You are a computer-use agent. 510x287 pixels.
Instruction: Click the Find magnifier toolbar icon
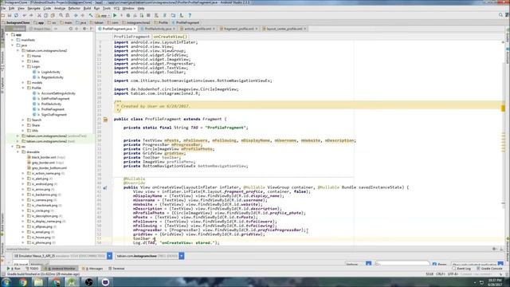pyautogui.click(x=61, y=15)
